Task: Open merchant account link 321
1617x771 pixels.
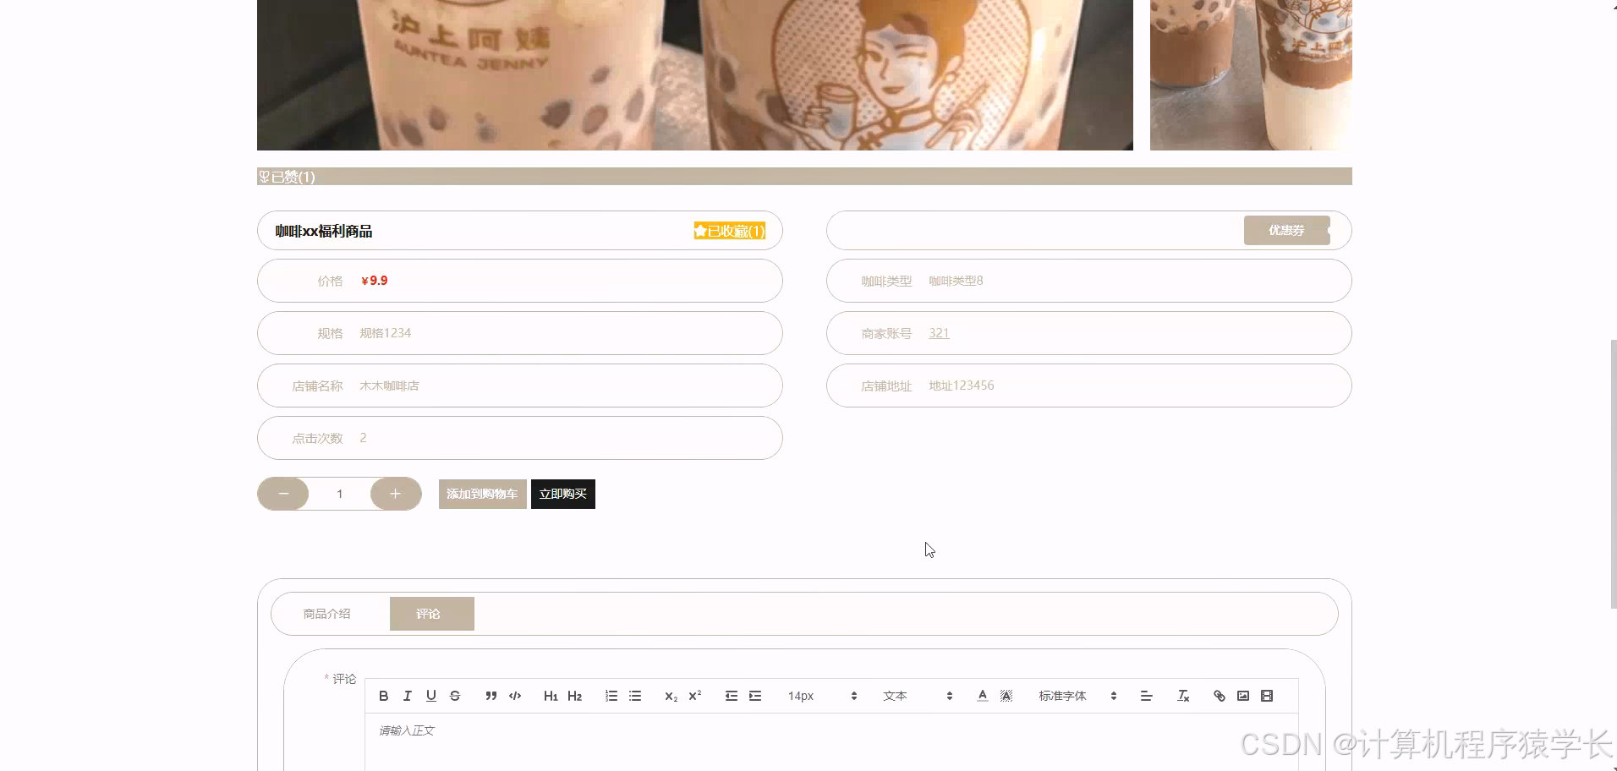Action: 939,333
